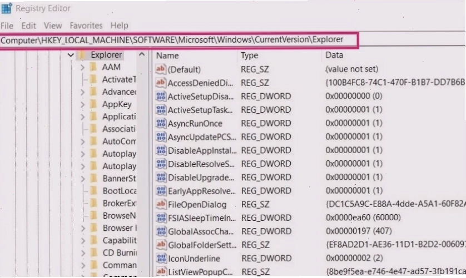Expand the Capabilities key node
Screen dimensions: 466x278
tap(82, 241)
